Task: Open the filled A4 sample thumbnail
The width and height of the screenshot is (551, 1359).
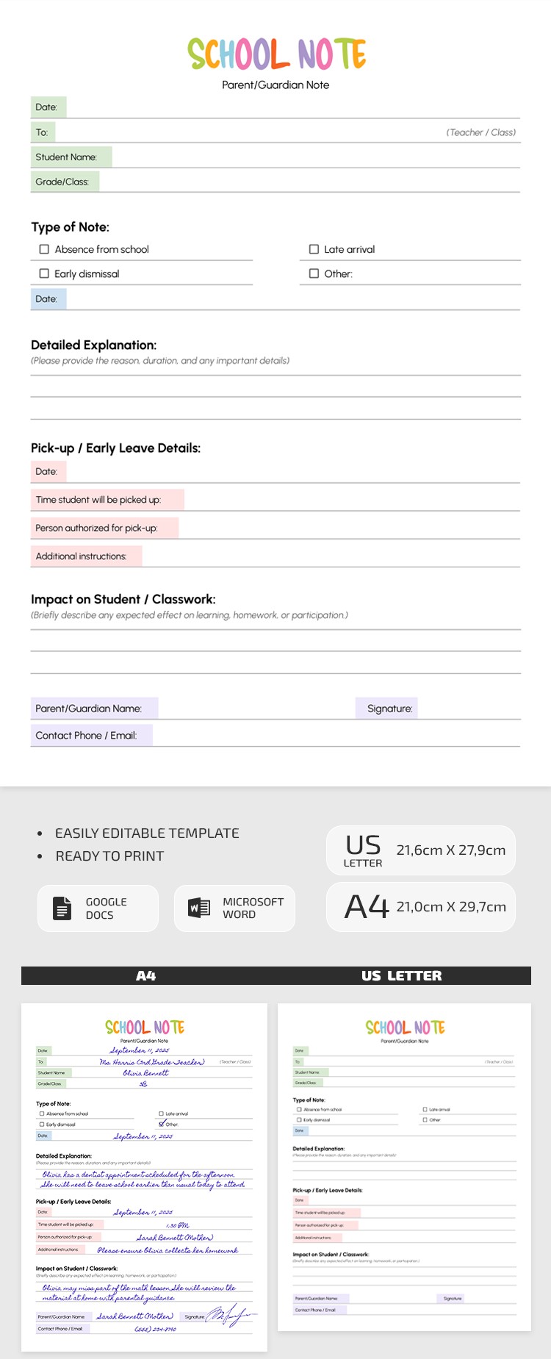Action: click(x=144, y=1177)
